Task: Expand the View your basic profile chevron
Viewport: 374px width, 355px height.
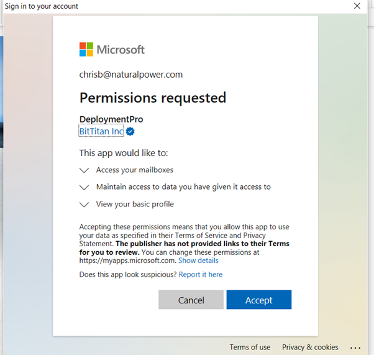Action: [x=84, y=205]
